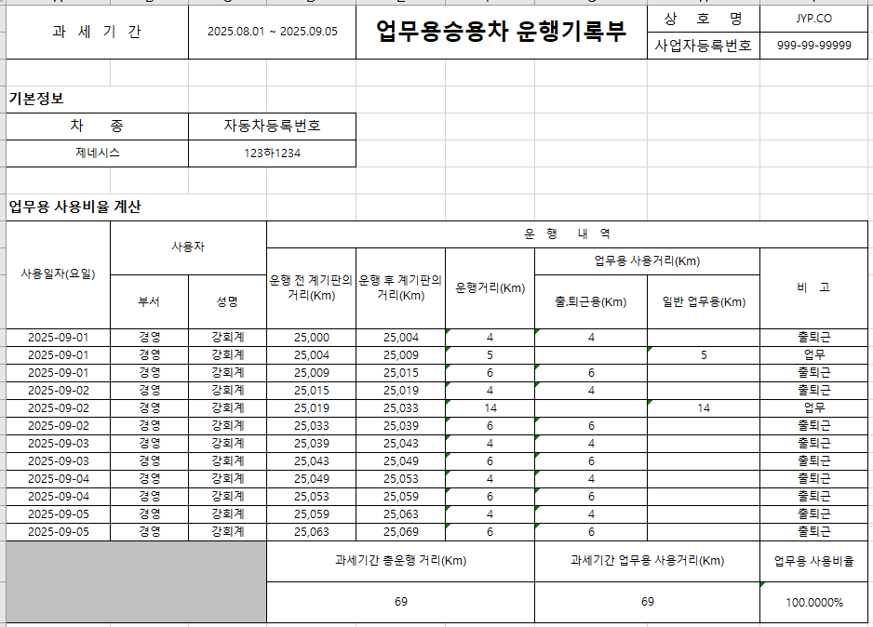Click the 비고 remarks column header
Image resolution: width=873 pixels, height=627 pixels.
click(813, 288)
